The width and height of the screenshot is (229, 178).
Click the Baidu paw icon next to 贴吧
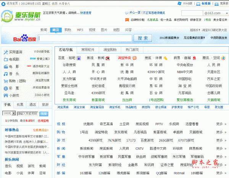tap(79, 58)
